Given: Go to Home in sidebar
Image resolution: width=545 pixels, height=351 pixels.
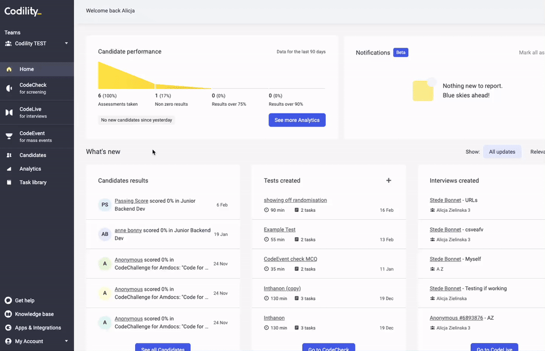Looking at the screenshot, I should [37, 69].
